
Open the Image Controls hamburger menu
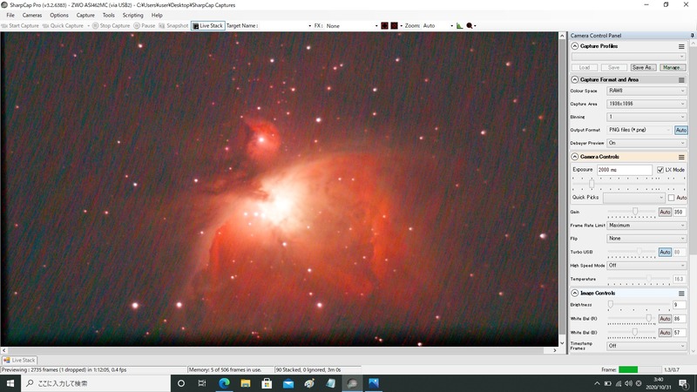tap(681, 294)
